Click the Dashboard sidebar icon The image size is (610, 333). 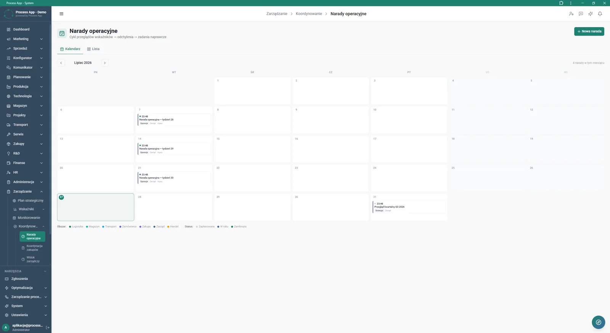[x=8, y=29]
